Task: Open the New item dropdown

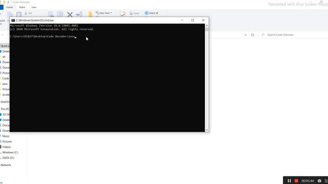Action: 104,13
